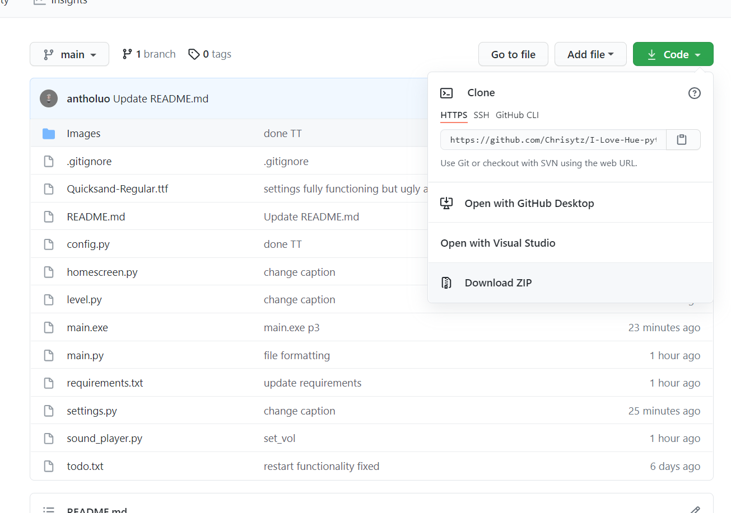Screen dimensions: 731x513
Task: Open the Update README.md commit message in header
Action: click(161, 99)
